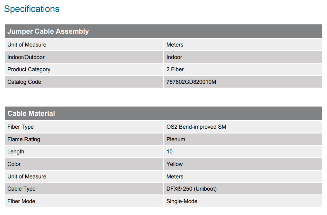
Task: Click the Cable Material section header
Action: [x=31, y=114]
